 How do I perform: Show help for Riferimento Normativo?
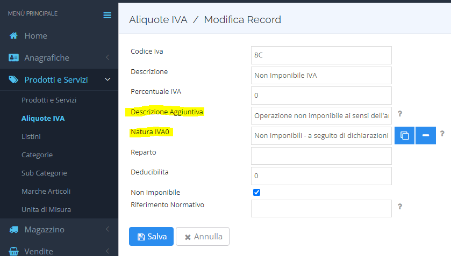pos(400,206)
